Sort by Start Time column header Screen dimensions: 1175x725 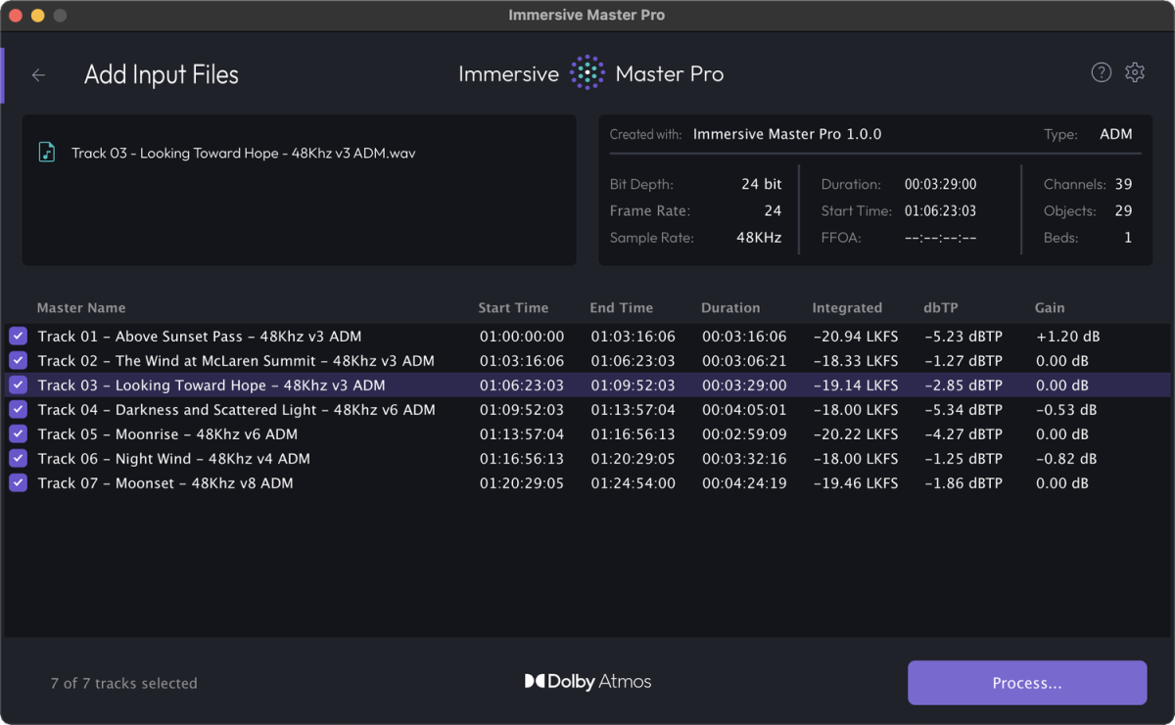(x=513, y=307)
